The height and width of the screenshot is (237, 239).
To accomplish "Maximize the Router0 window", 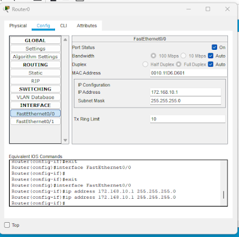I will click(208, 9).
